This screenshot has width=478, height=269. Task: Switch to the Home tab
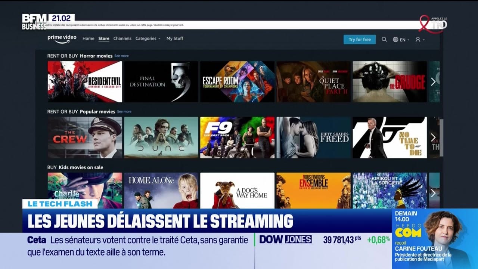click(x=88, y=38)
